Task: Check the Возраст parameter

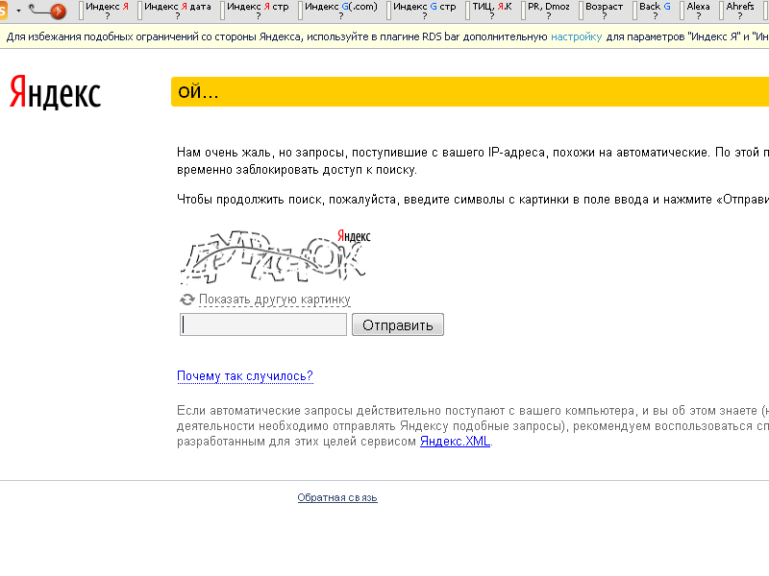Action: 605,11
